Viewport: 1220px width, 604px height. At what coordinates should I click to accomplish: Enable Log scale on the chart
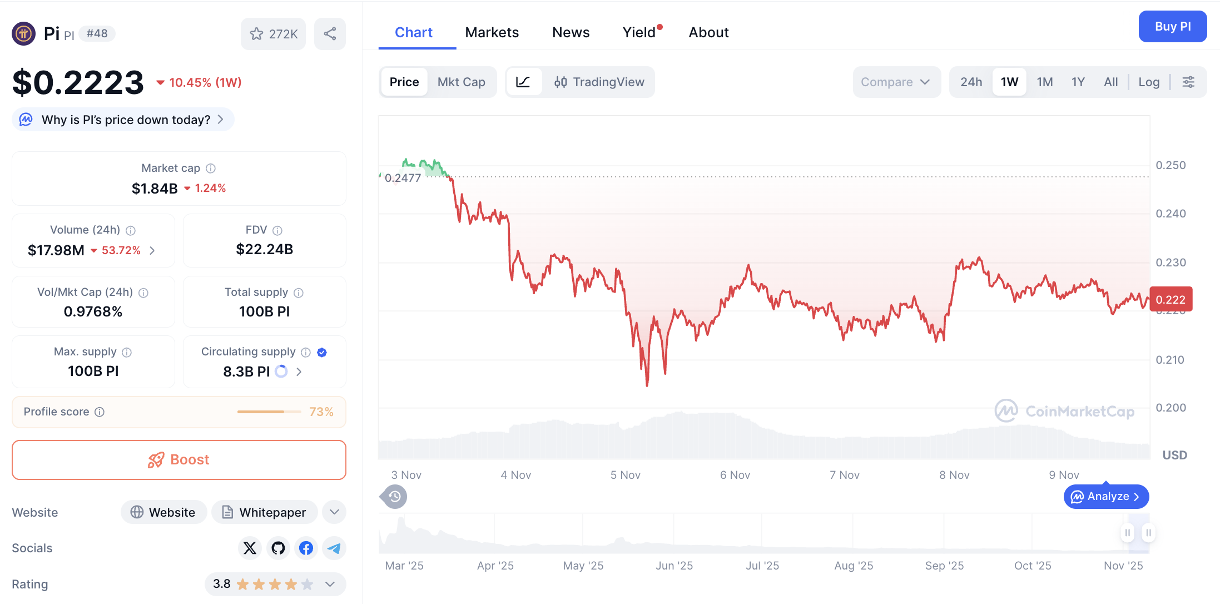[1149, 82]
